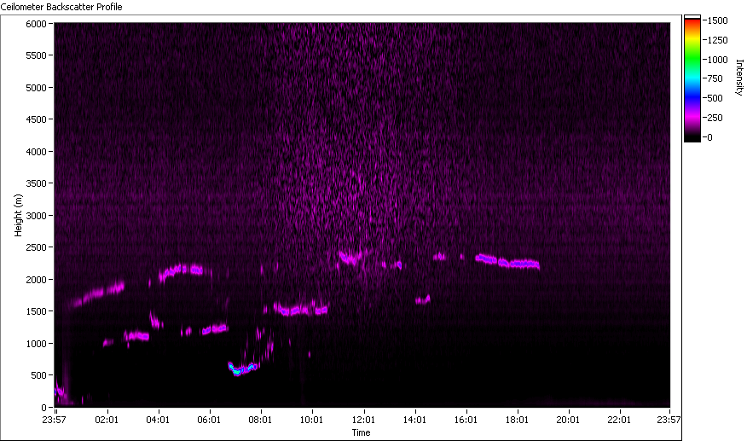Click the 'Ceilometer Backscatter Profile' title text
Viewport: 747px width, 441px height.
(61, 7)
